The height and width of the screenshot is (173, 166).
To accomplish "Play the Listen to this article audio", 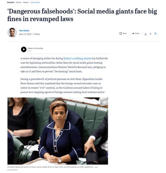I will 24,49.
